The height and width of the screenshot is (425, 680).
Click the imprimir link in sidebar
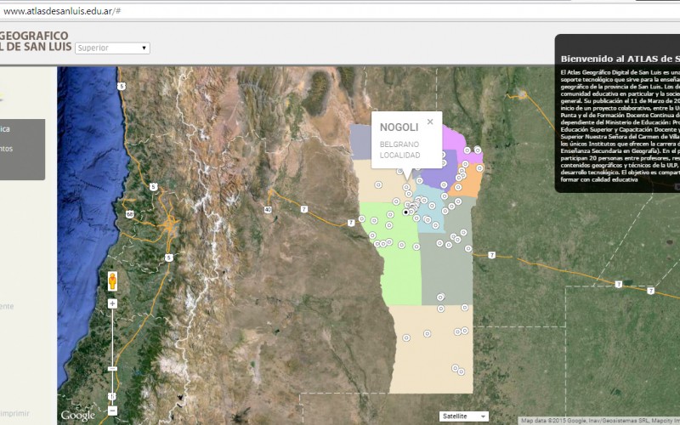[14, 413]
